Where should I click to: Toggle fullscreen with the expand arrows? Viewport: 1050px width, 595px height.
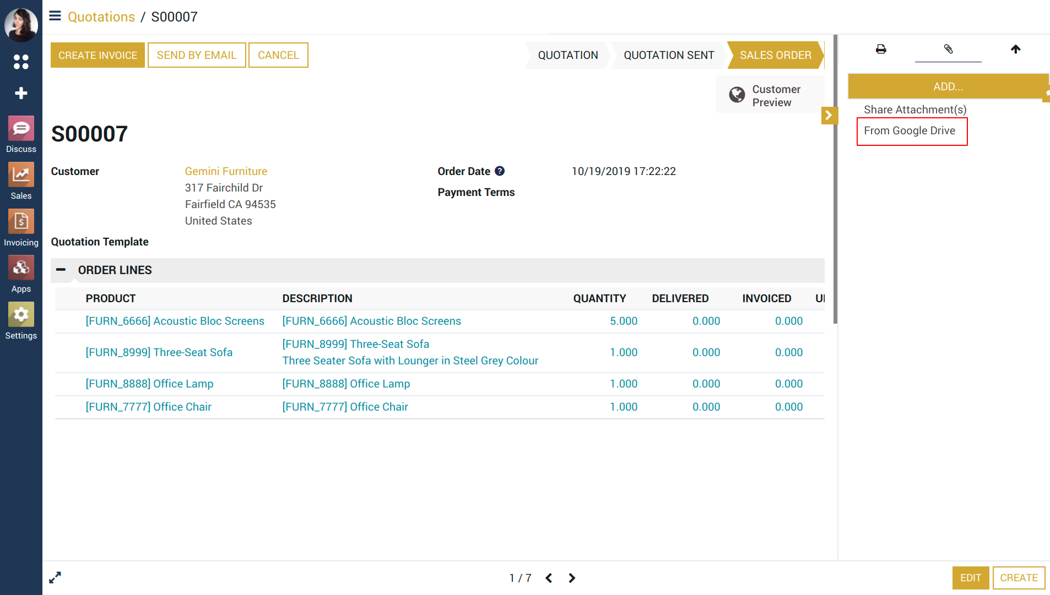55,577
